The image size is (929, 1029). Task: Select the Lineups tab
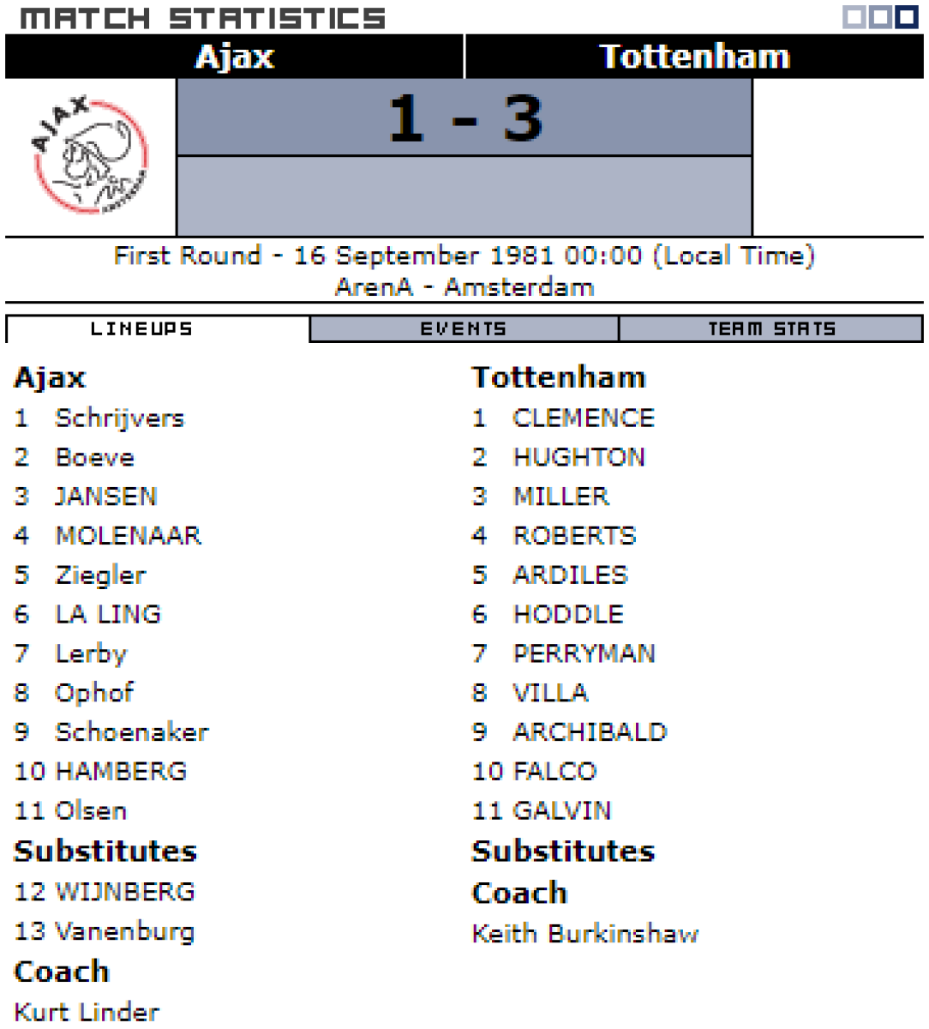coord(142,329)
